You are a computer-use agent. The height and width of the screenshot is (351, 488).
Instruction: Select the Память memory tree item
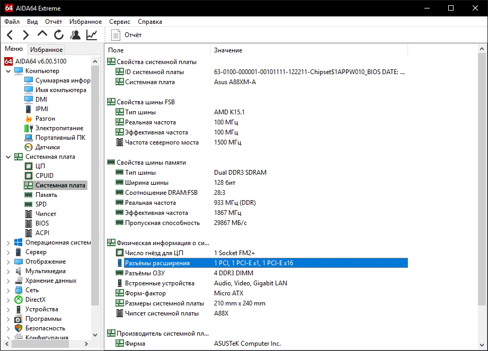[x=46, y=195]
